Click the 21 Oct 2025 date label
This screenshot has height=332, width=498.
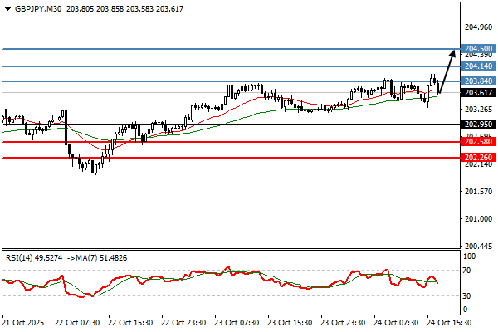coord(22,322)
